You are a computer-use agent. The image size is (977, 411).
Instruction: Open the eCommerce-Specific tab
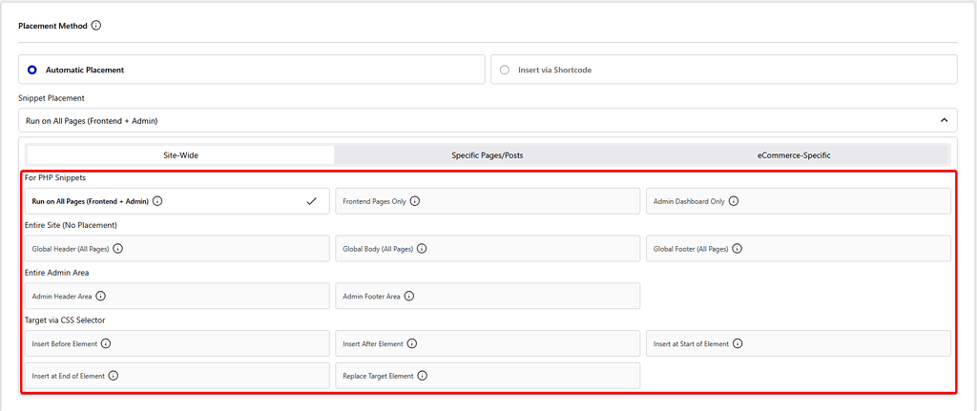click(x=795, y=154)
